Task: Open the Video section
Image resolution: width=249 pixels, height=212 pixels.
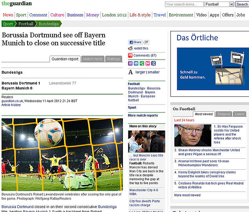Action: tap(201, 15)
